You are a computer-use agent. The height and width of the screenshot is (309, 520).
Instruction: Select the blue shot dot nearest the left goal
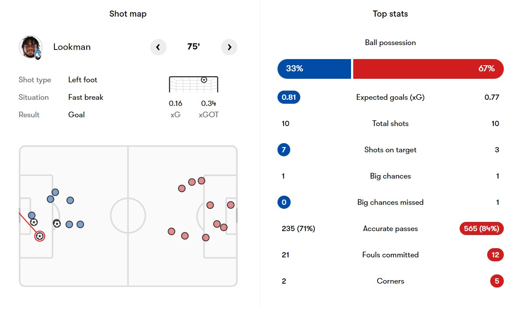32,215
